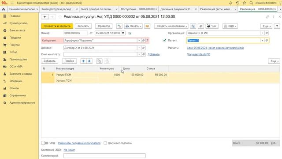Screen dimensions: 282x159
Task: Go back with the left arrow button
Action: click(x=45, y=17)
